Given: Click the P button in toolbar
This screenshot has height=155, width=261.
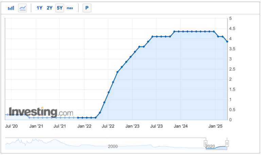Looking at the screenshot, I should [x=87, y=8].
